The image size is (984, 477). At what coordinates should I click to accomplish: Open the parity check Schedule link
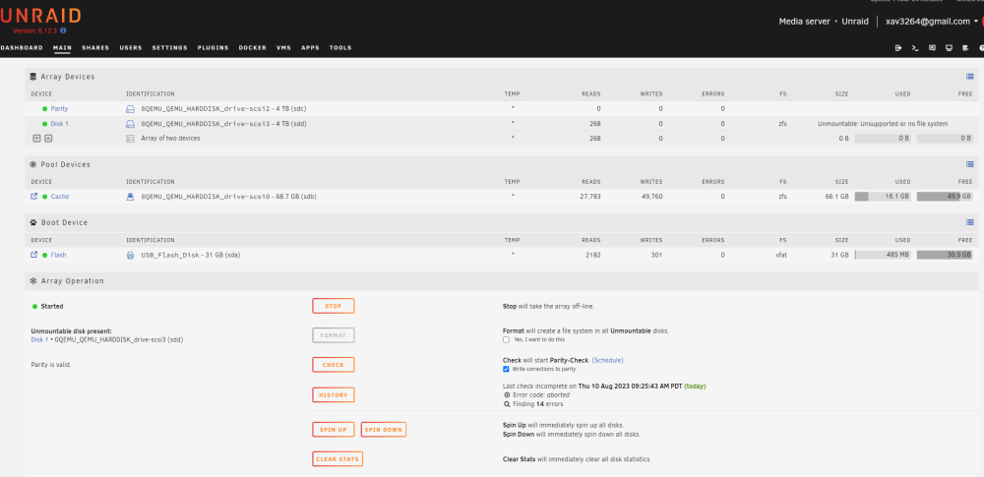point(607,360)
